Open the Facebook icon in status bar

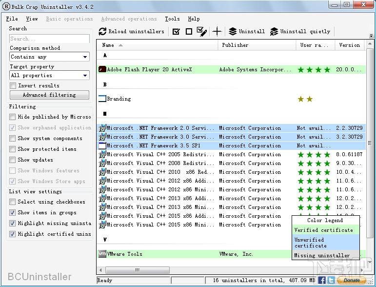[322, 280]
